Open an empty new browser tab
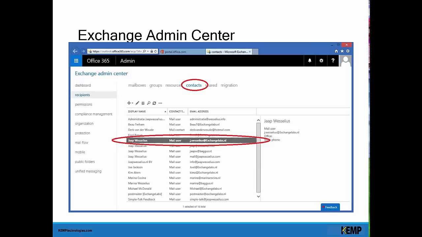The image size is (422, 237). coord(255,52)
